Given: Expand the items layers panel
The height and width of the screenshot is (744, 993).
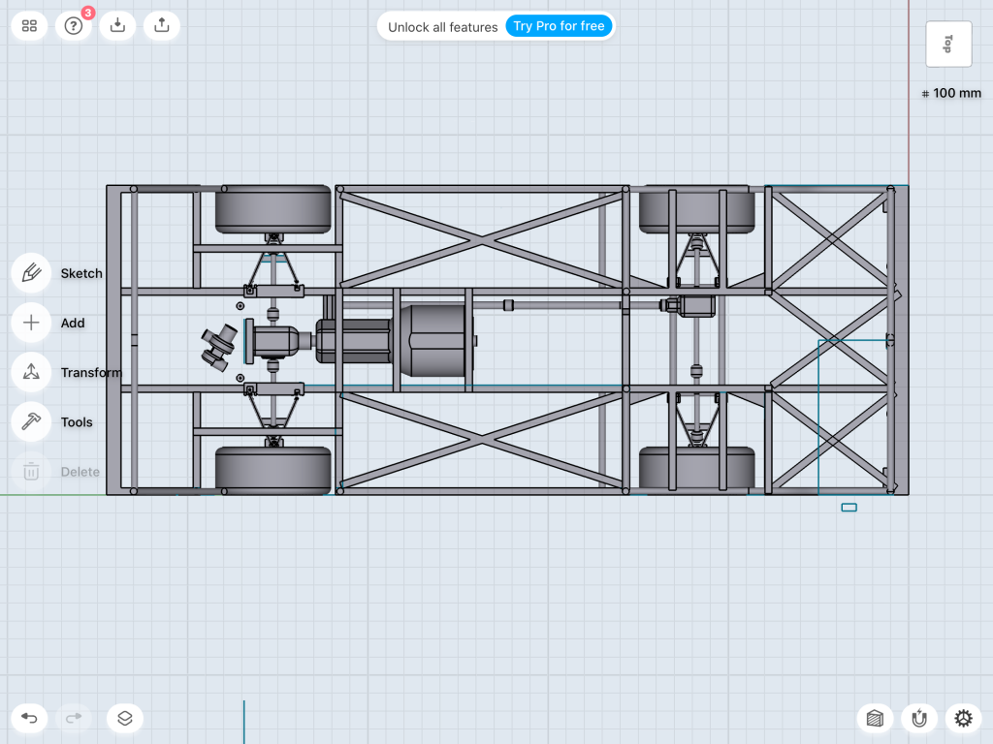Looking at the screenshot, I should (x=125, y=718).
